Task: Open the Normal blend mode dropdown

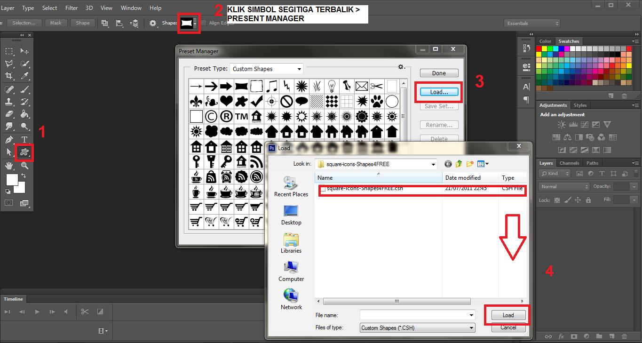Action: point(563,186)
